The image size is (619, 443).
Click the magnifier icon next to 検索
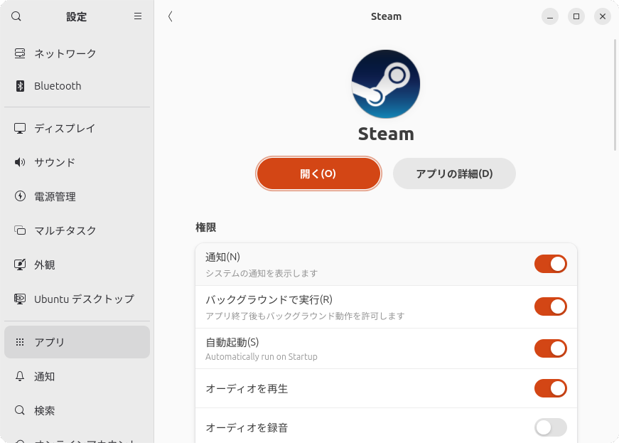pyautogui.click(x=20, y=410)
